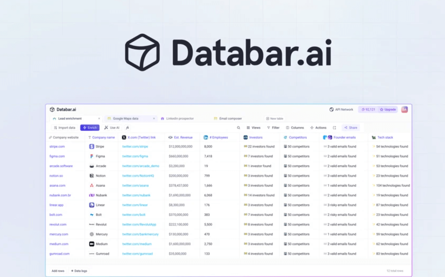Click the Mercury company logo icon
The image size is (445, 277).
[92, 234]
